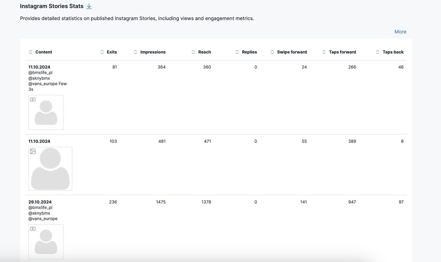Screen dimensions: 441x262
Task: Click the image icon on second story thumbnail
Action: (x=33, y=151)
